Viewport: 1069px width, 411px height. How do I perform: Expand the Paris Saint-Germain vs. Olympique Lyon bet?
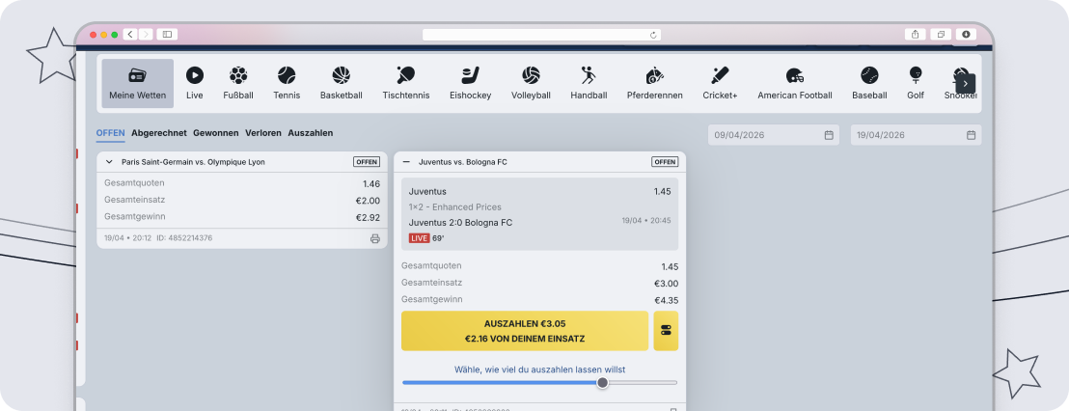coord(109,161)
